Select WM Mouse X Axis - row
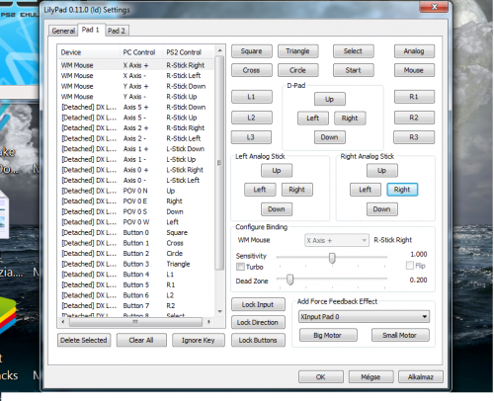Screen dimensions: 494x401 pos(136,76)
